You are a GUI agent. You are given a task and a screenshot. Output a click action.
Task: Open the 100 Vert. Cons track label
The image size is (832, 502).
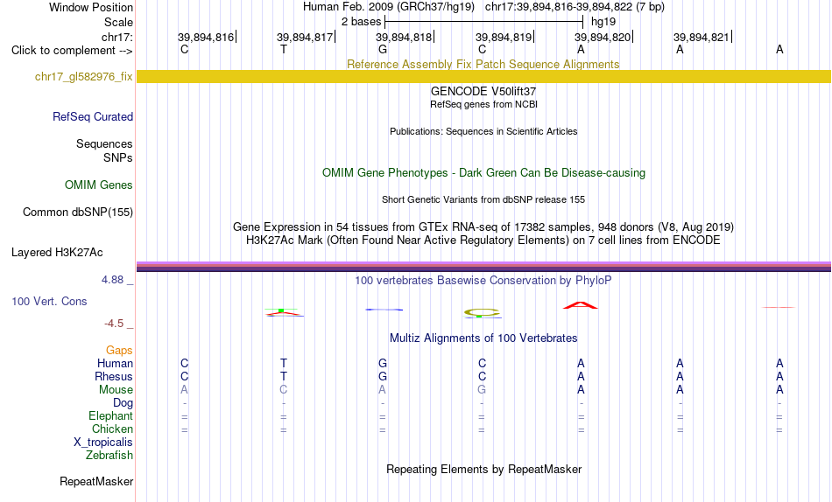(x=49, y=301)
